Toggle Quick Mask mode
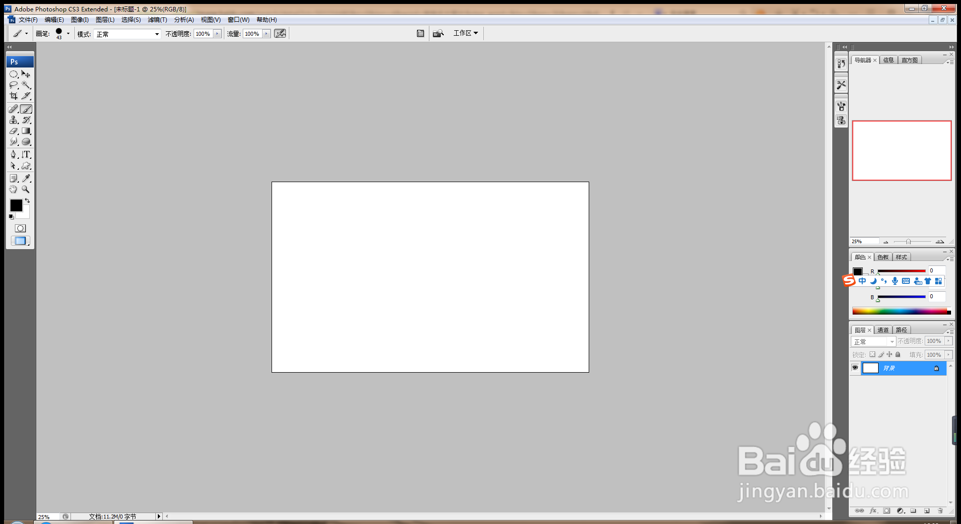The width and height of the screenshot is (961, 524). pos(20,228)
